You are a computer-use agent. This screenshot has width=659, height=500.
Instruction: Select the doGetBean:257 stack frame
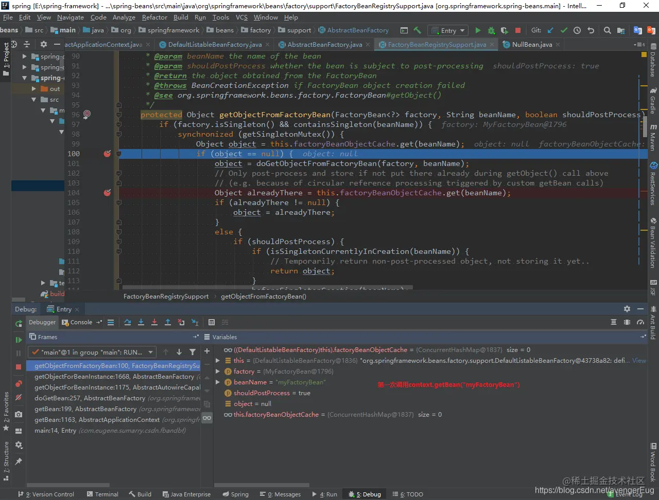coord(90,398)
